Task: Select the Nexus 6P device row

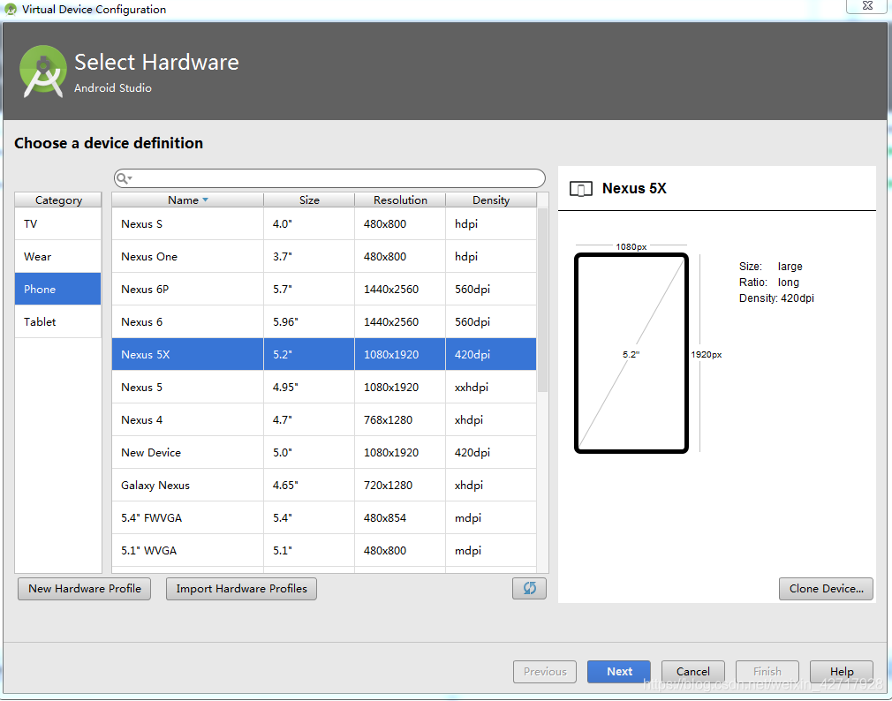Action: (x=324, y=289)
